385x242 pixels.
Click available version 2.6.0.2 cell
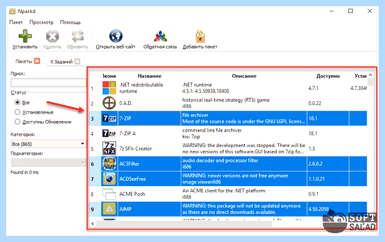pos(328,164)
